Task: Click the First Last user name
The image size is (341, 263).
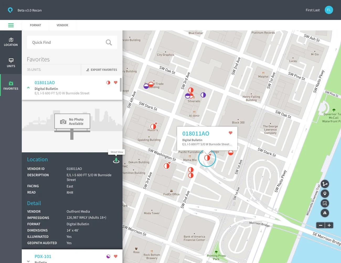Action: coord(313,10)
